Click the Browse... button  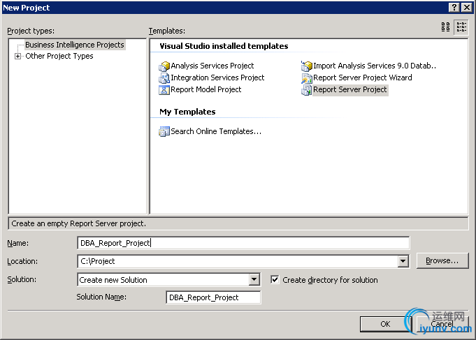click(x=442, y=261)
